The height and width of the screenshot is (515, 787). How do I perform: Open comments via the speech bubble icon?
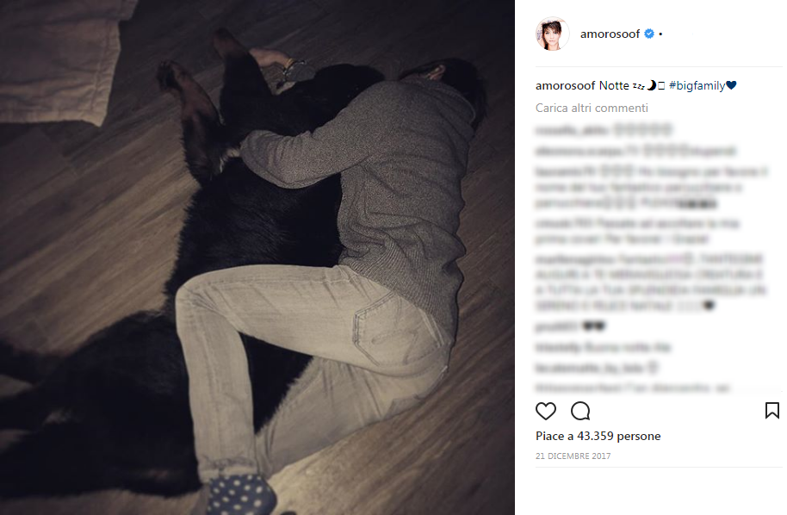tap(580, 411)
